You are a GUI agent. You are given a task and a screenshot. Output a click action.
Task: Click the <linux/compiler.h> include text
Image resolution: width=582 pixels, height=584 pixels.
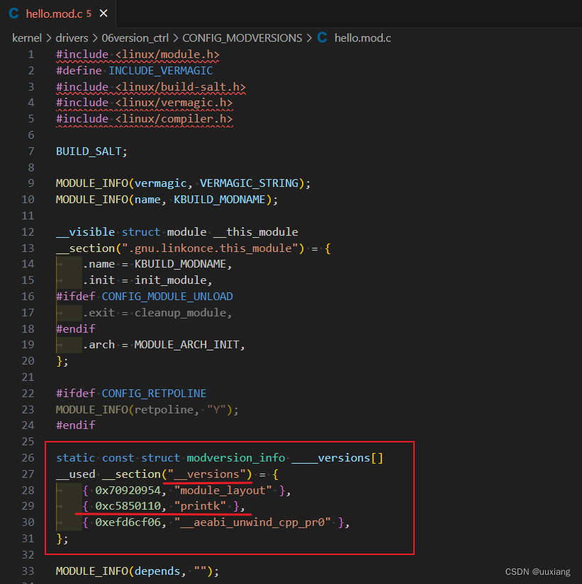click(174, 119)
